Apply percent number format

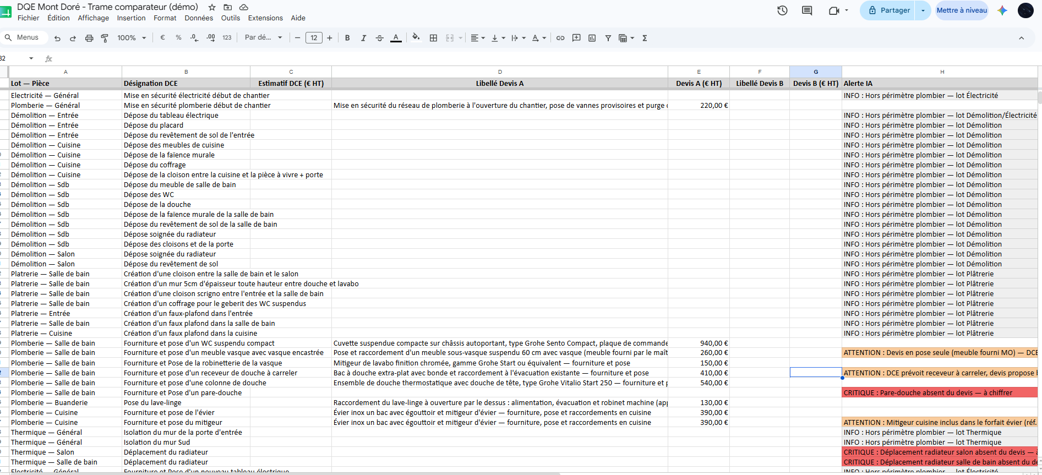coord(178,37)
